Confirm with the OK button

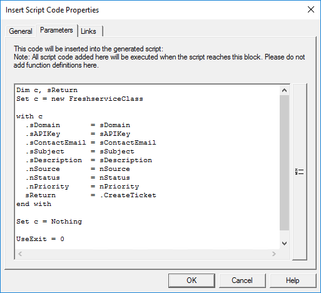[x=191, y=280]
